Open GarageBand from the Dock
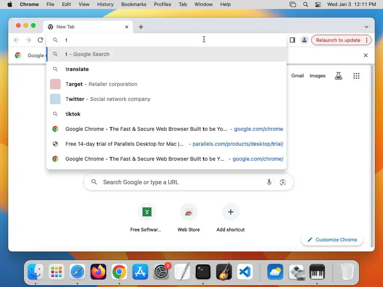This screenshot has width=383, height=287. [x=224, y=272]
